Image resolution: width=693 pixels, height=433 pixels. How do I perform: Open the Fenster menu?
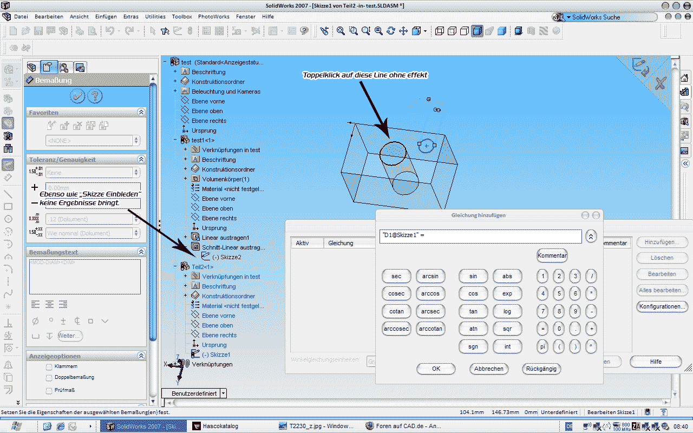246,17
